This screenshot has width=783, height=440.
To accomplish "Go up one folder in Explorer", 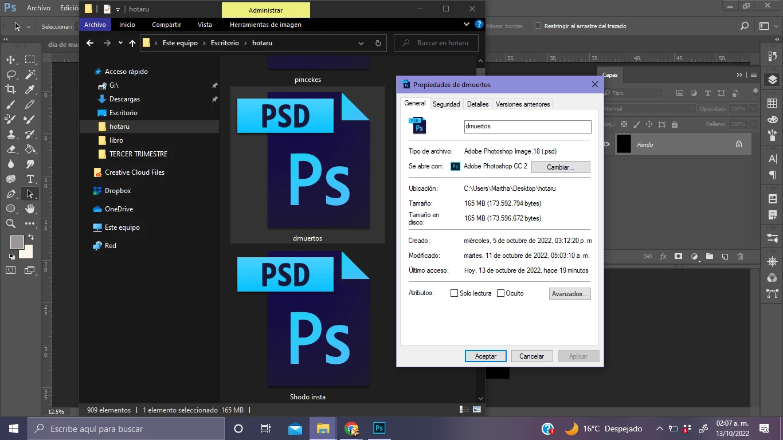I will tap(132, 43).
